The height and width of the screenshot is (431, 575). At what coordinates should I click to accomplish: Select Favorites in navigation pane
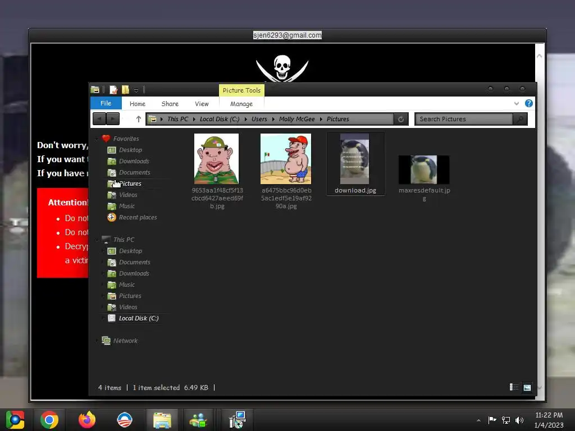click(126, 139)
